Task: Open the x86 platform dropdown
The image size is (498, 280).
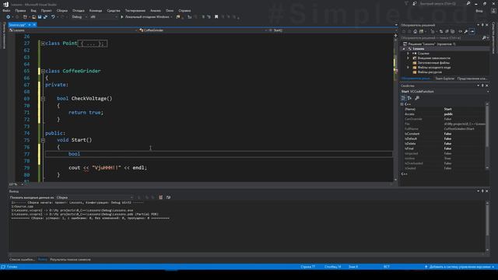Action: (103, 17)
